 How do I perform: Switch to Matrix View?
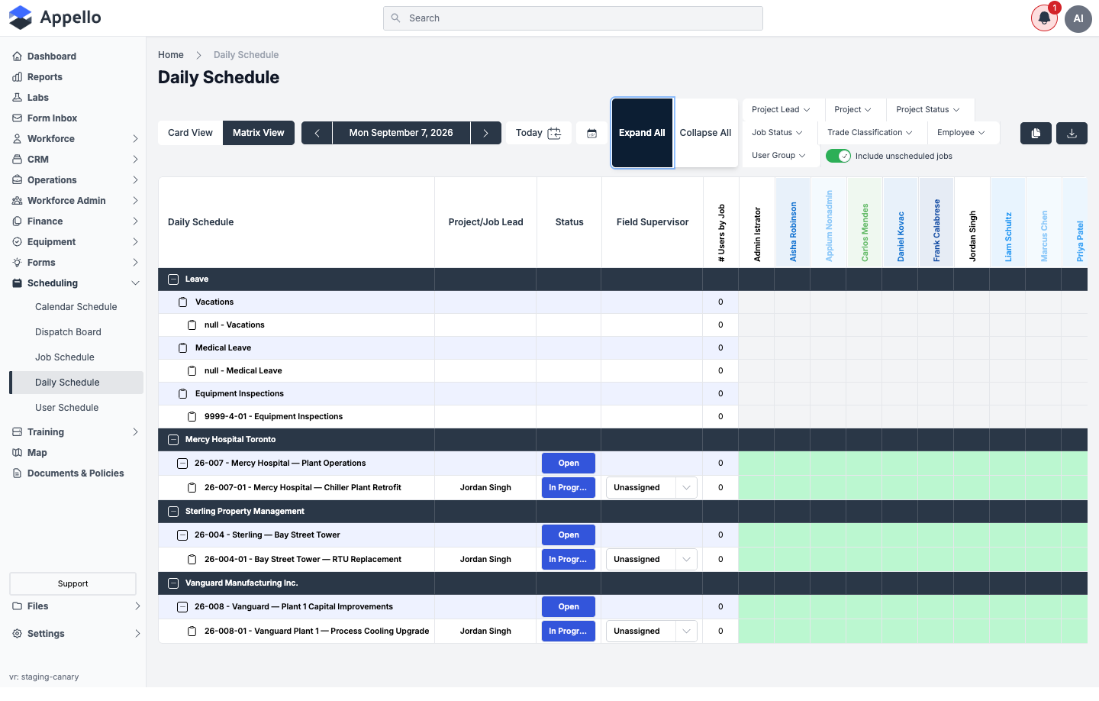coord(259,133)
